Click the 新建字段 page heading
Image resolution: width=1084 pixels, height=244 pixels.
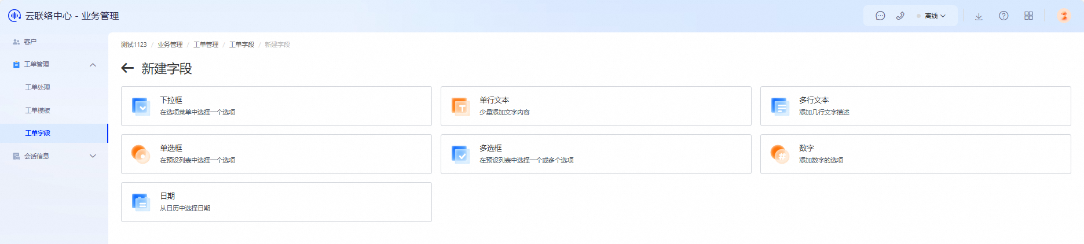click(x=167, y=69)
